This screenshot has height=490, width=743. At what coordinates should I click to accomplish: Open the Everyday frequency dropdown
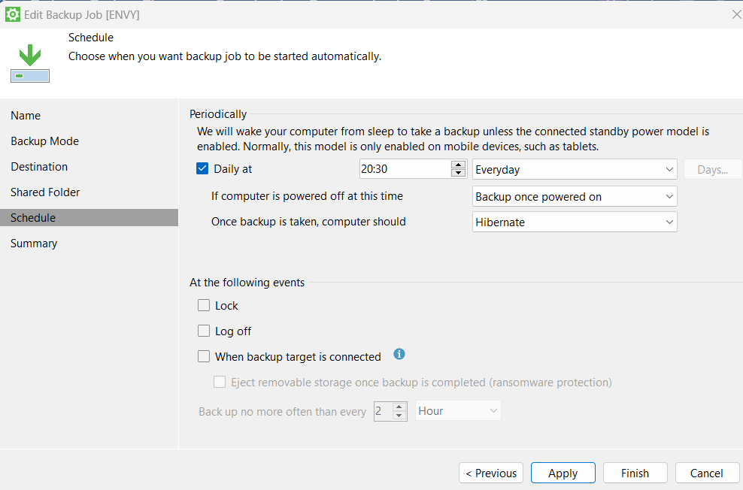[x=575, y=170]
